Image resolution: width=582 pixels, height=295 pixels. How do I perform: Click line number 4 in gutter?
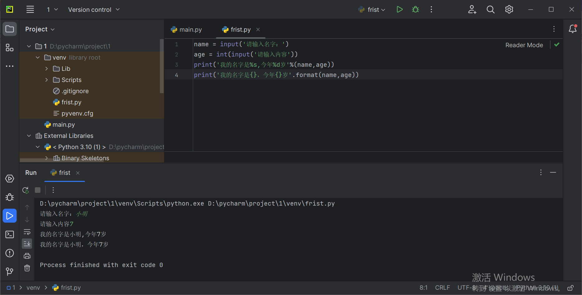coord(176,75)
